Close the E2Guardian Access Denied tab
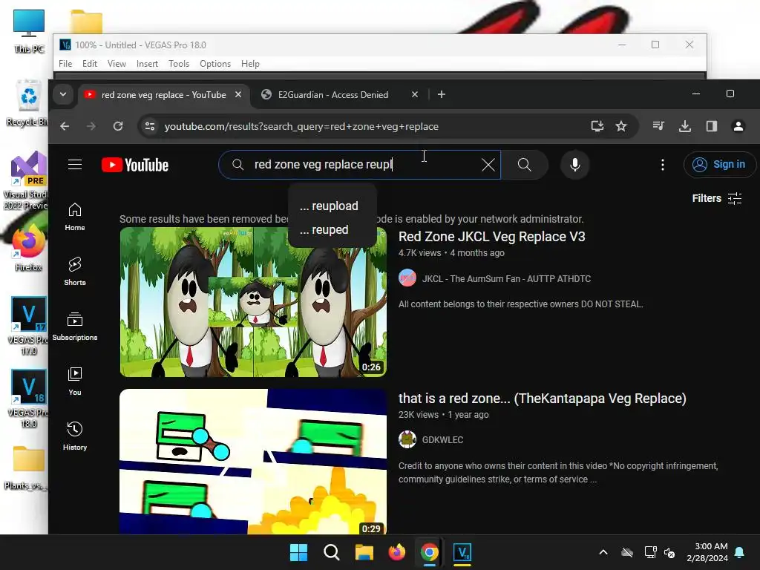This screenshot has width=760, height=570. coord(414,94)
